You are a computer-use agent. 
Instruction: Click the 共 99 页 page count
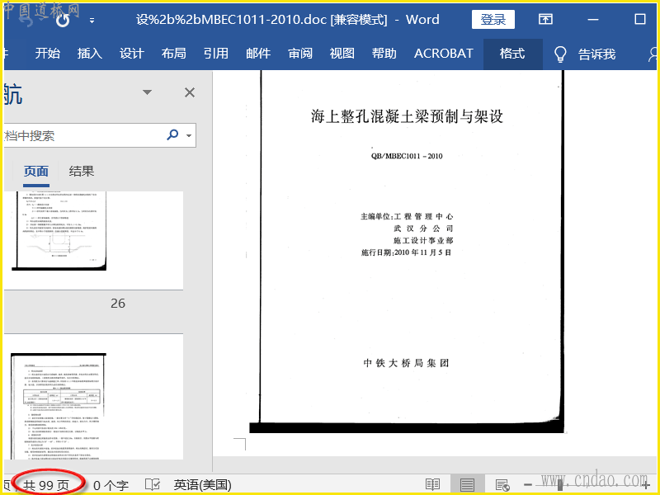point(46,485)
